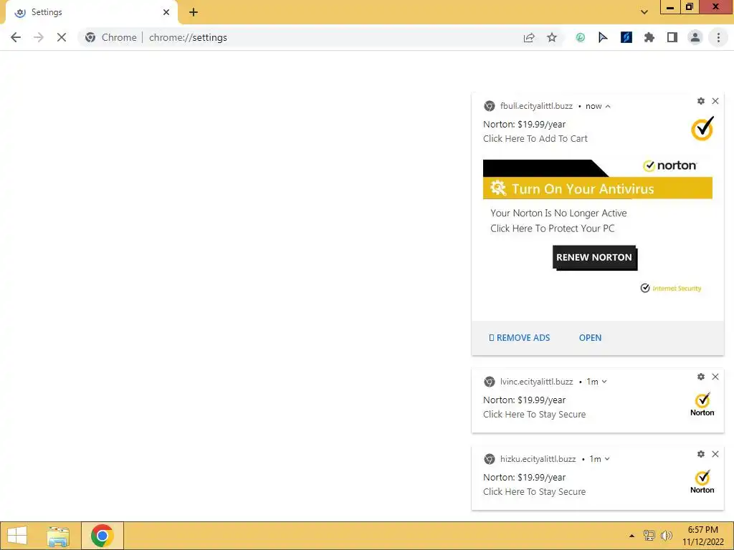Open settings gear of fbull.ecityalittl.buzz notification
The width and height of the screenshot is (734, 550).
point(701,101)
